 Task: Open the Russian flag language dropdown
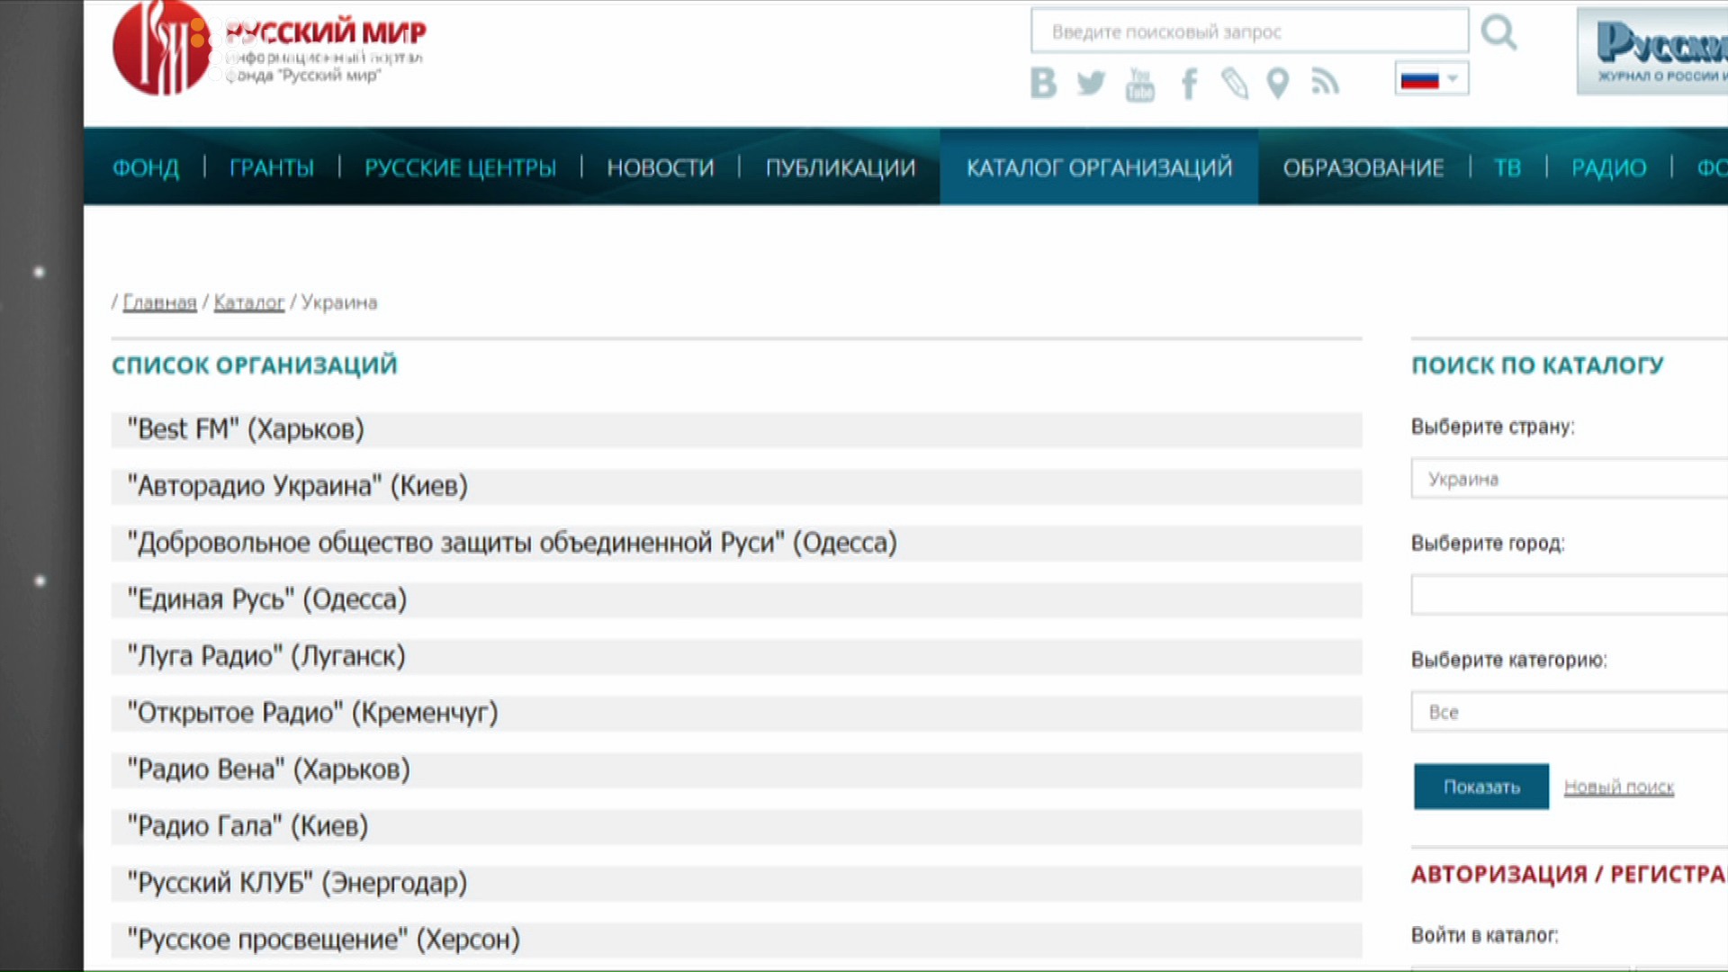click(1431, 79)
